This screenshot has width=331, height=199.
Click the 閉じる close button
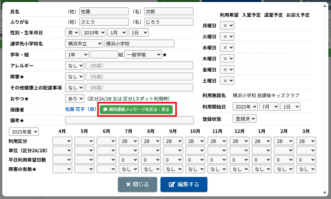click(x=137, y=185)
